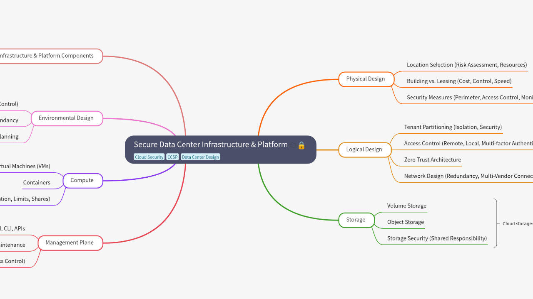
Task: Click Zero Trust Architecture subtopic
Action: pos(433,159)
